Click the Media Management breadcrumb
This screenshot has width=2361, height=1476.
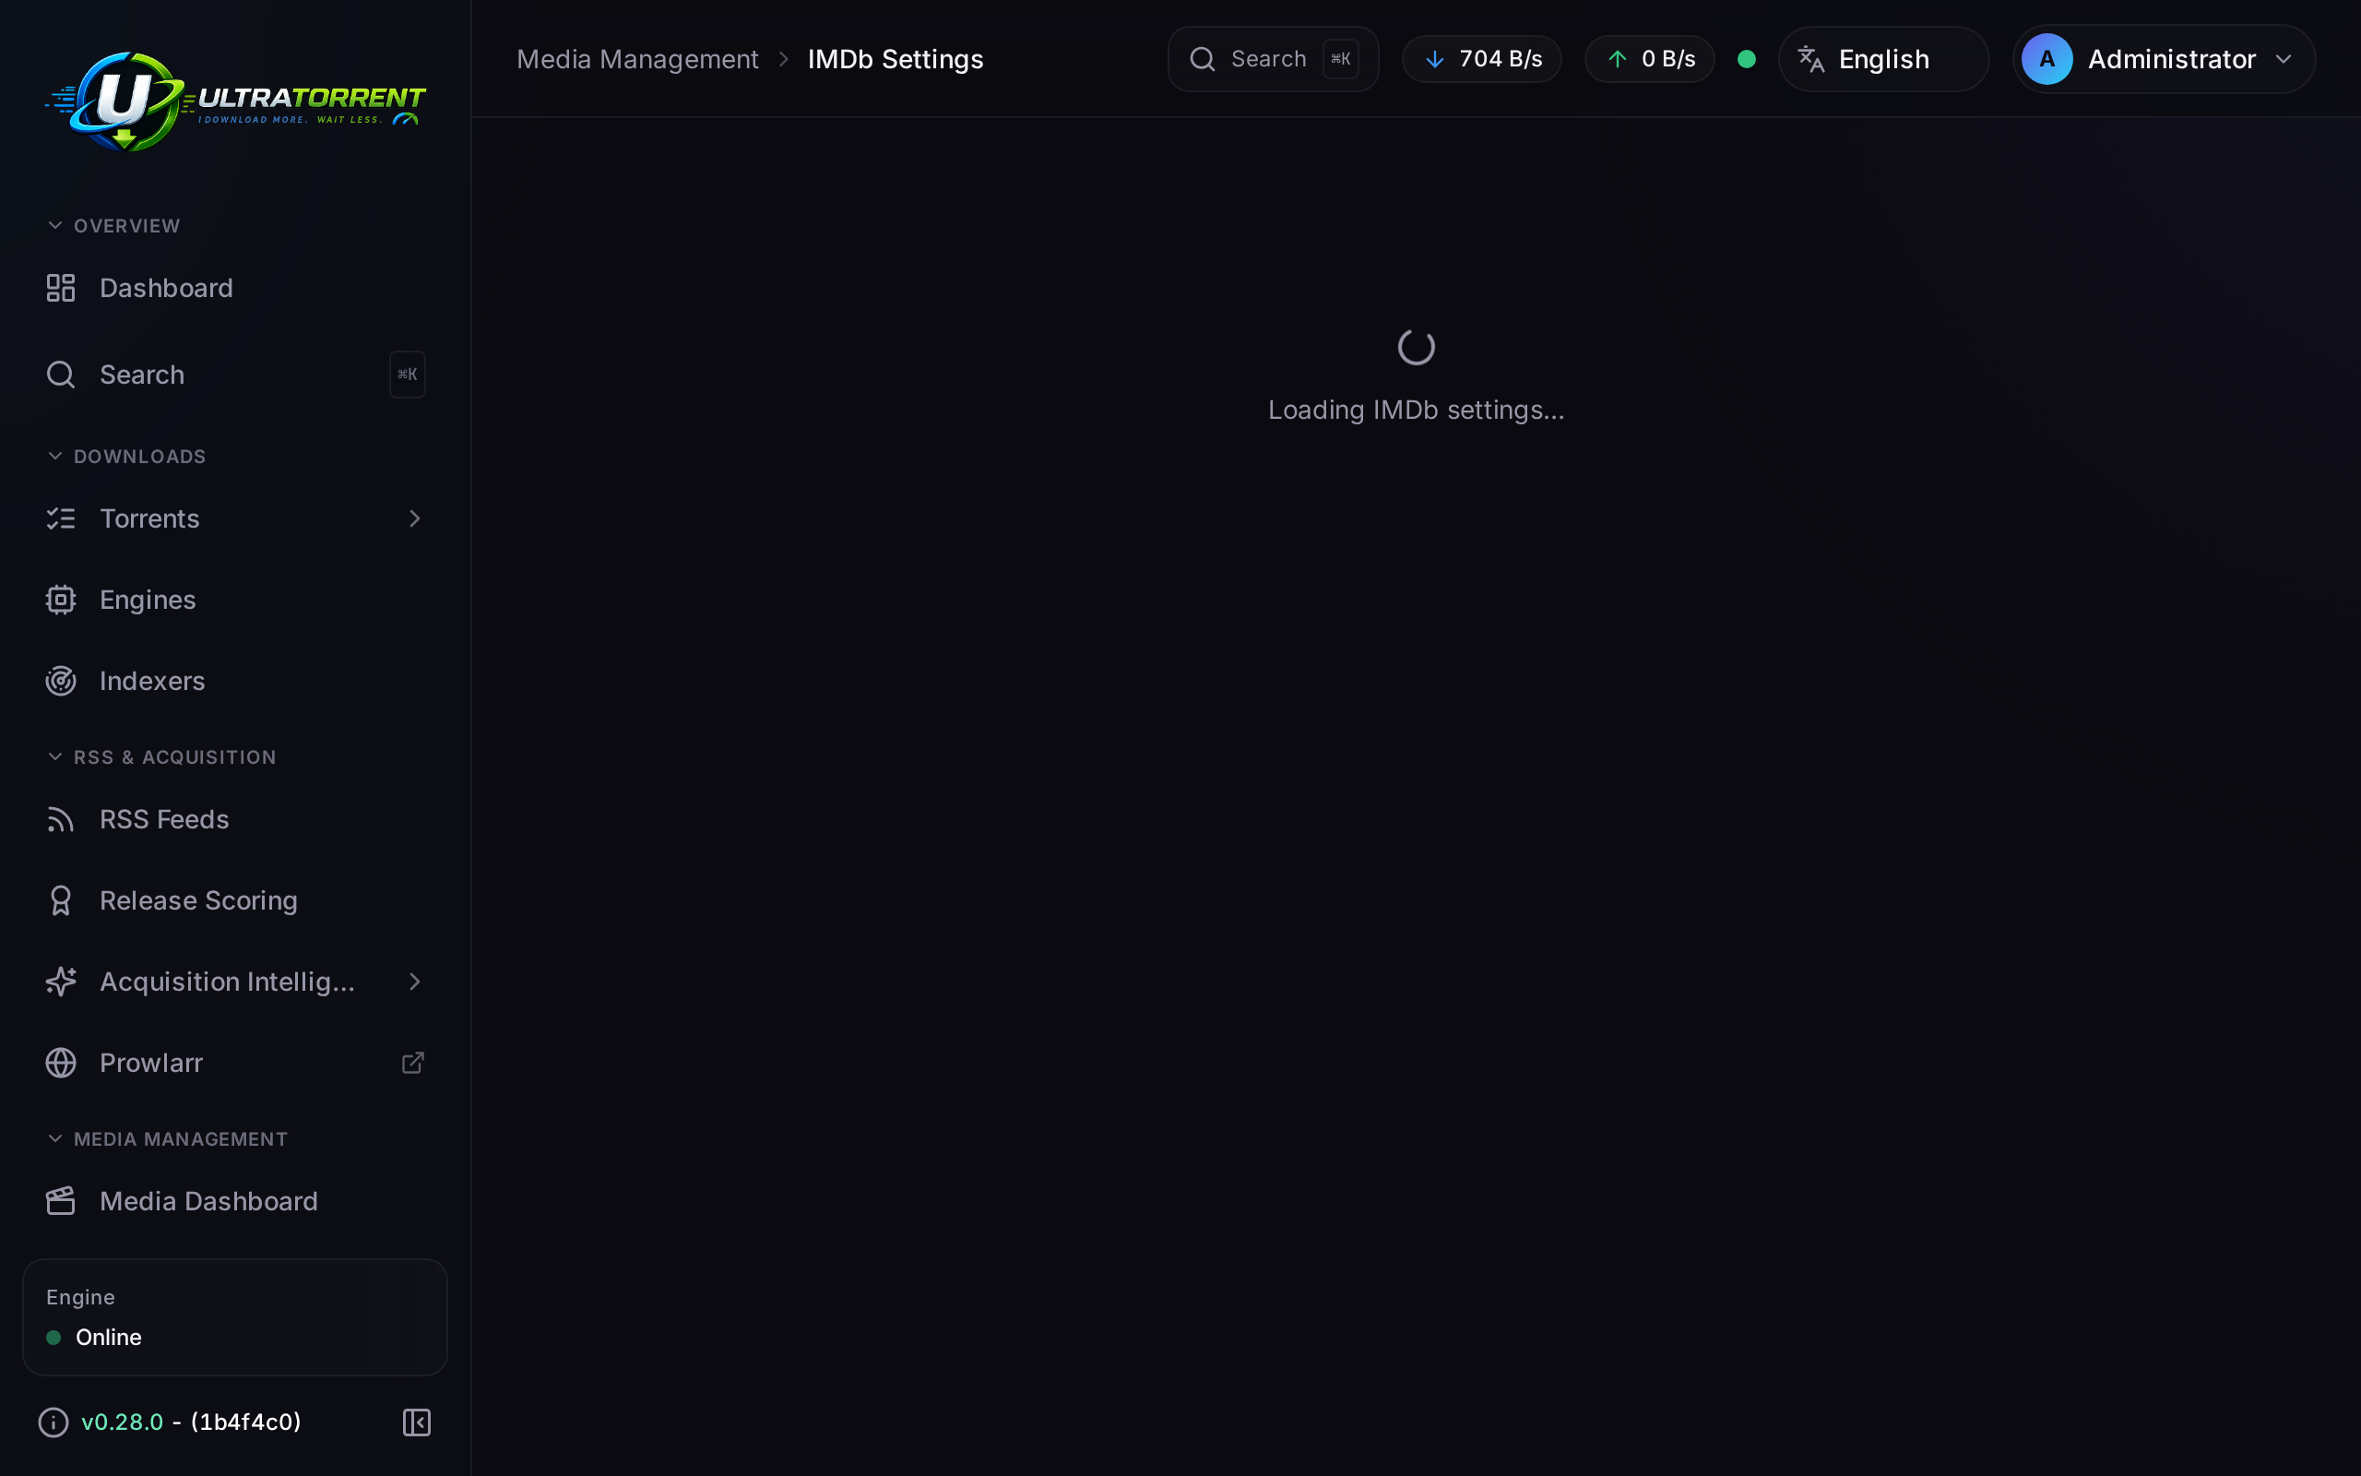(637, 60)
